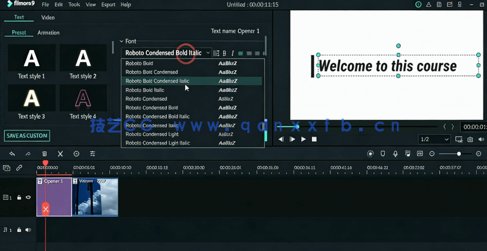
Task: Open the 1/2 preview quality dropdown
Action: pos(434,140)
